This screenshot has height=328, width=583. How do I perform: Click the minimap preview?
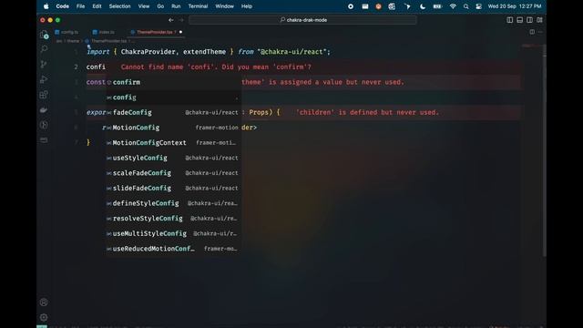[x=531, y=46]
